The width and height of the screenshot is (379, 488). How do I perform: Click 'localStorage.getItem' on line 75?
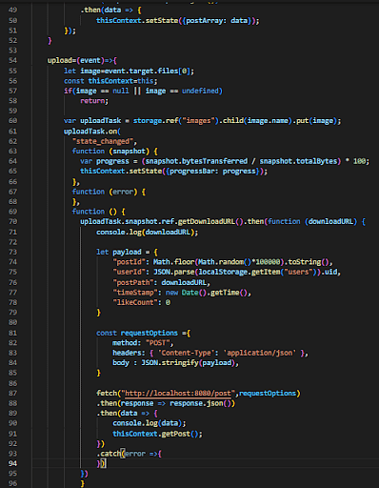(239, 272)
